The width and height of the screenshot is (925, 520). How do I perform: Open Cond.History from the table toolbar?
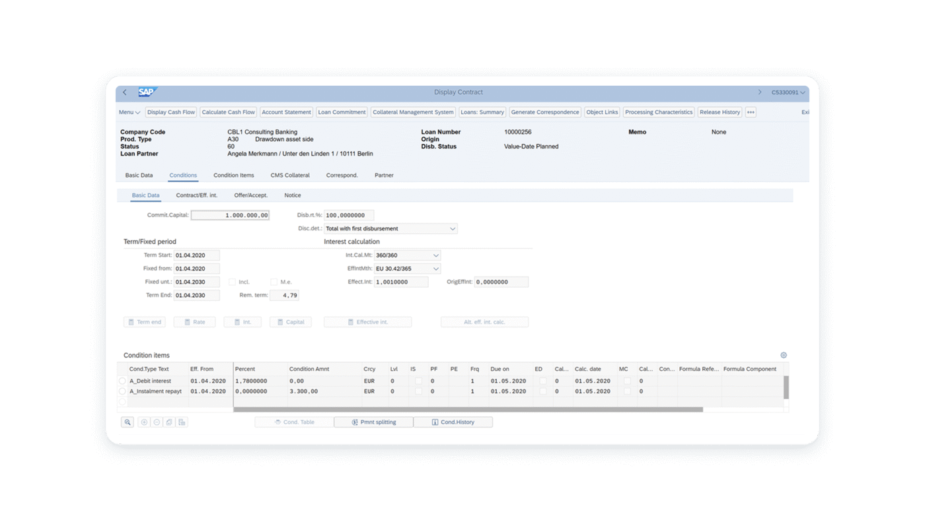point(453,422)
